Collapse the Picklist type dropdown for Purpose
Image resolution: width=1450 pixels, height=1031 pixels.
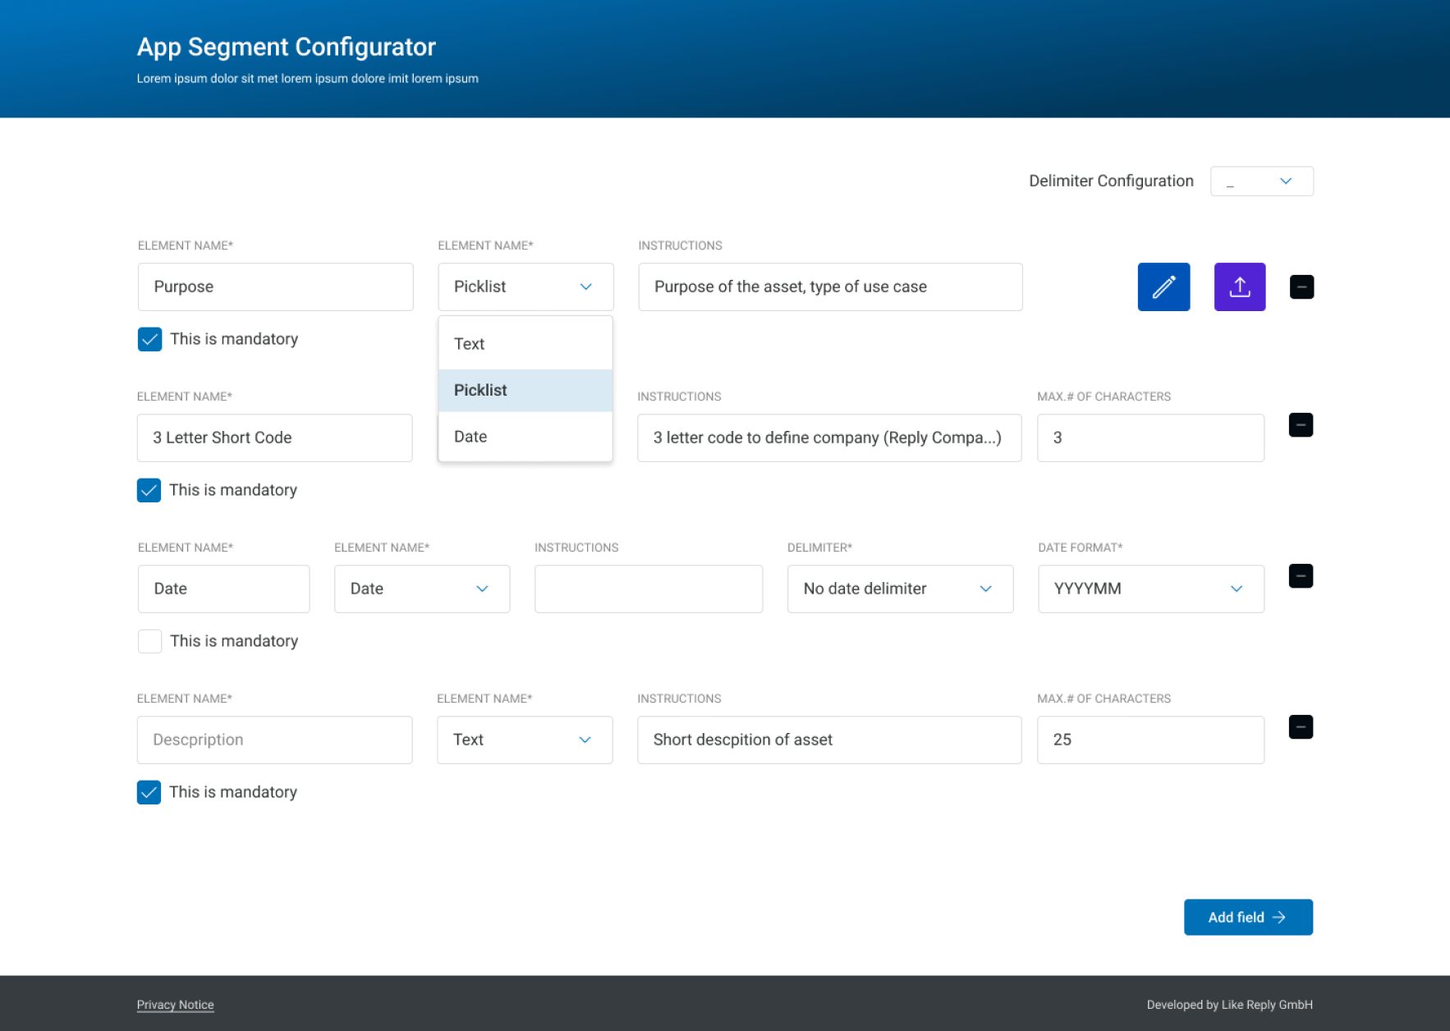[525, 286]
